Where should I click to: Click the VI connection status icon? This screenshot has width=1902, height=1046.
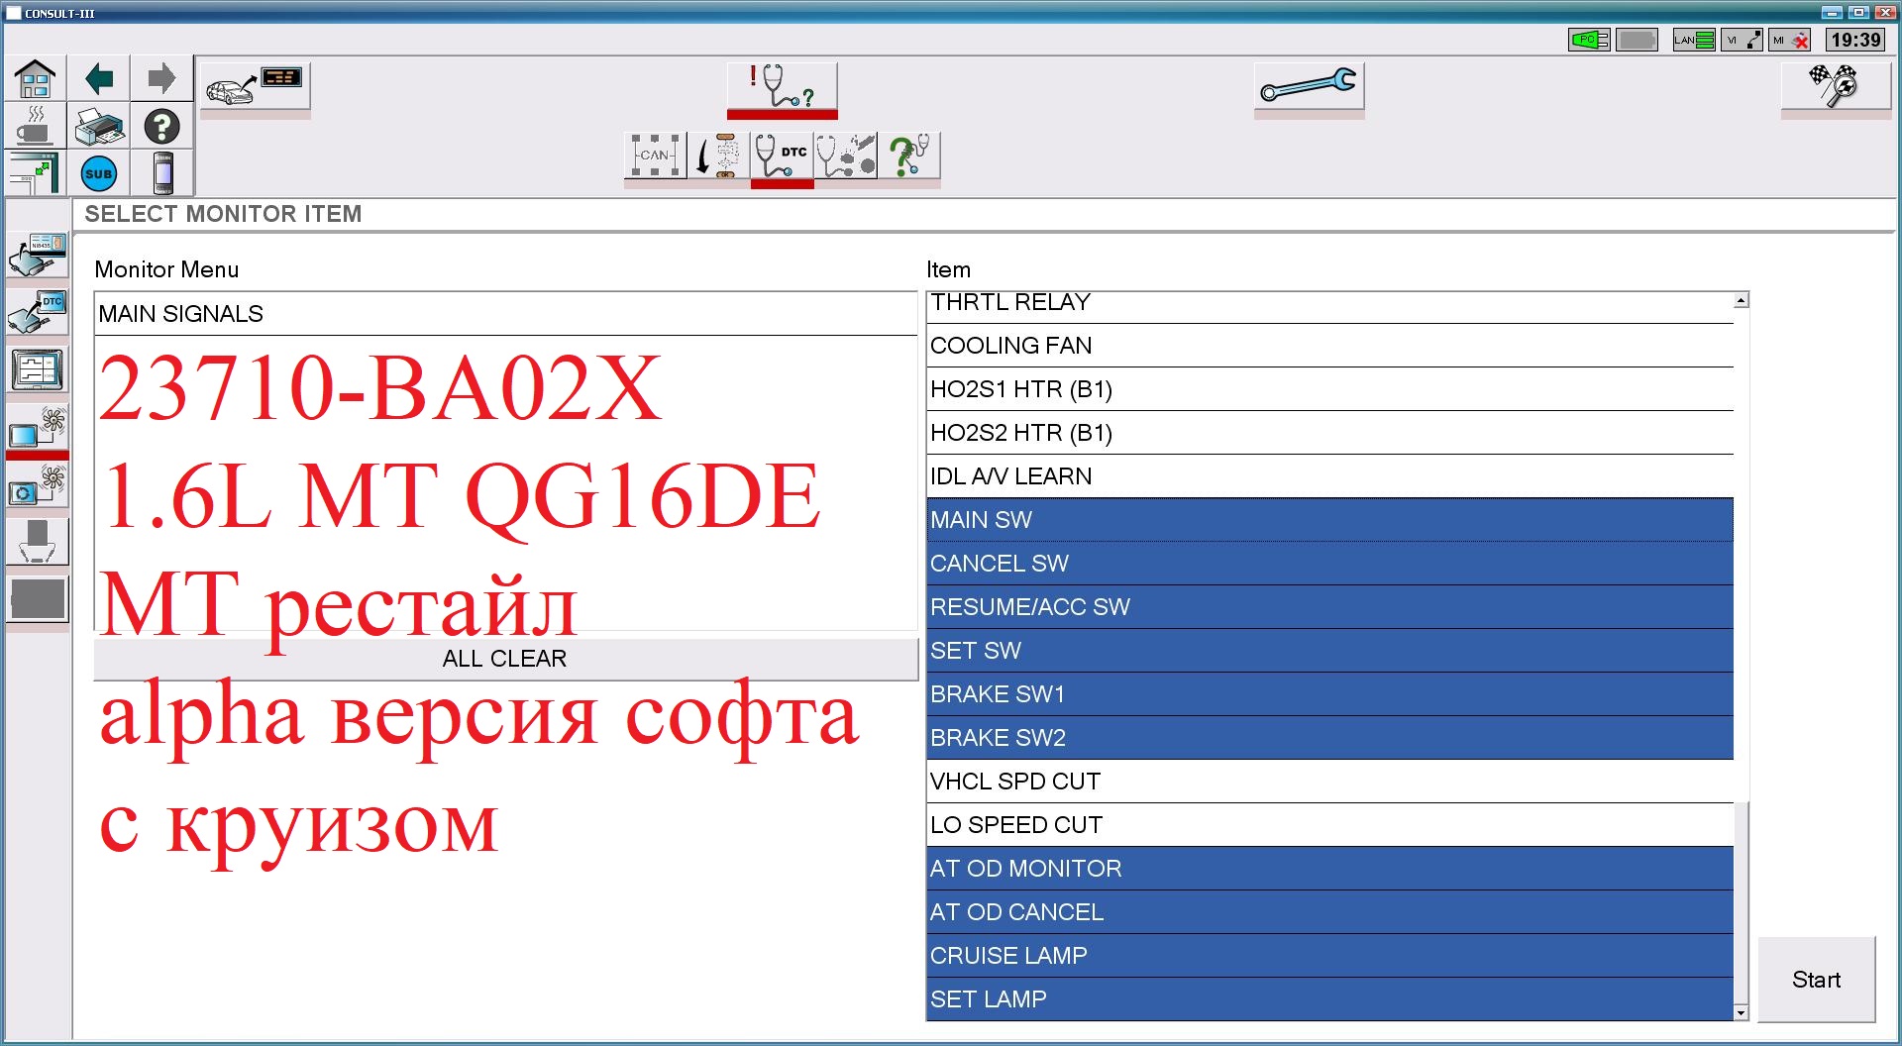pyautogui.click(x=1743, y=40)
